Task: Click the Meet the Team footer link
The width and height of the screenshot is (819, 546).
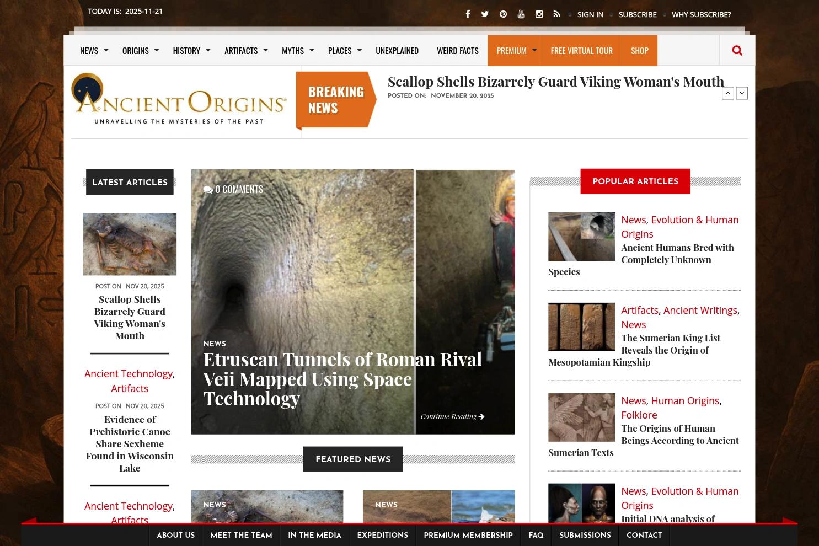Action: 242,536
